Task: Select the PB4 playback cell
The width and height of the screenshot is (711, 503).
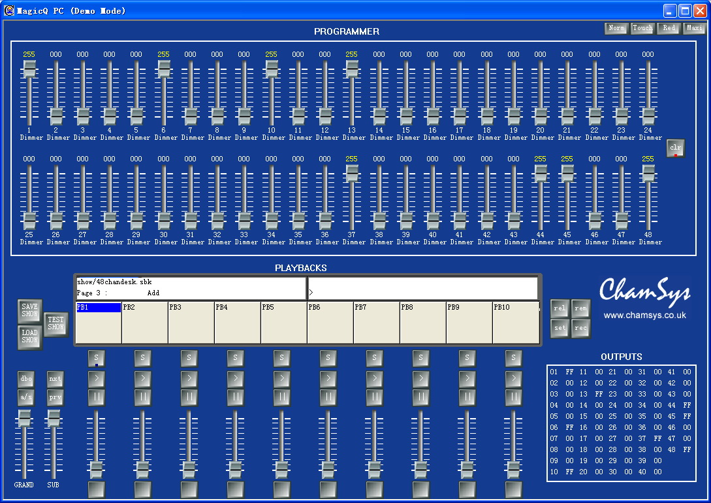Action: coord(238,323)
